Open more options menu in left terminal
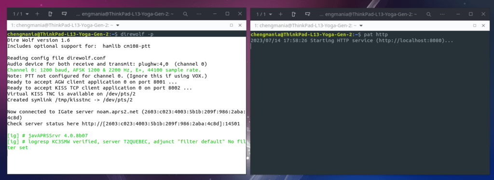This screenshot has height=180, width=494. pyautogui.click(x=199, y=14)
